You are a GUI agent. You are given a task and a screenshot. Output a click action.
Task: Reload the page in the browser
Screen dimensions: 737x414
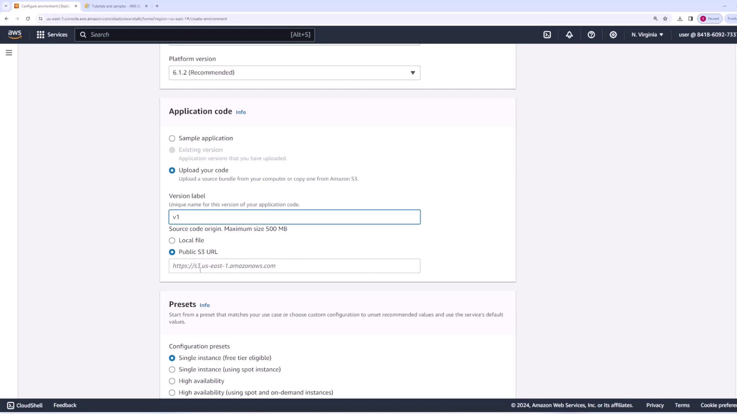(28, 18)
